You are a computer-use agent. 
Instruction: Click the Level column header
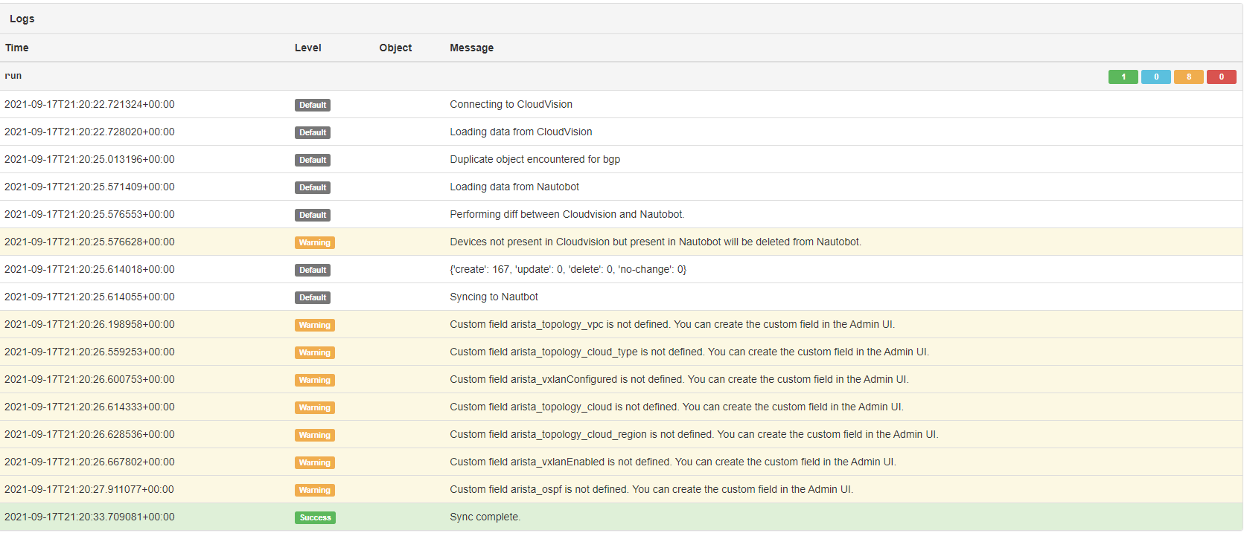[x=308, y=48]
